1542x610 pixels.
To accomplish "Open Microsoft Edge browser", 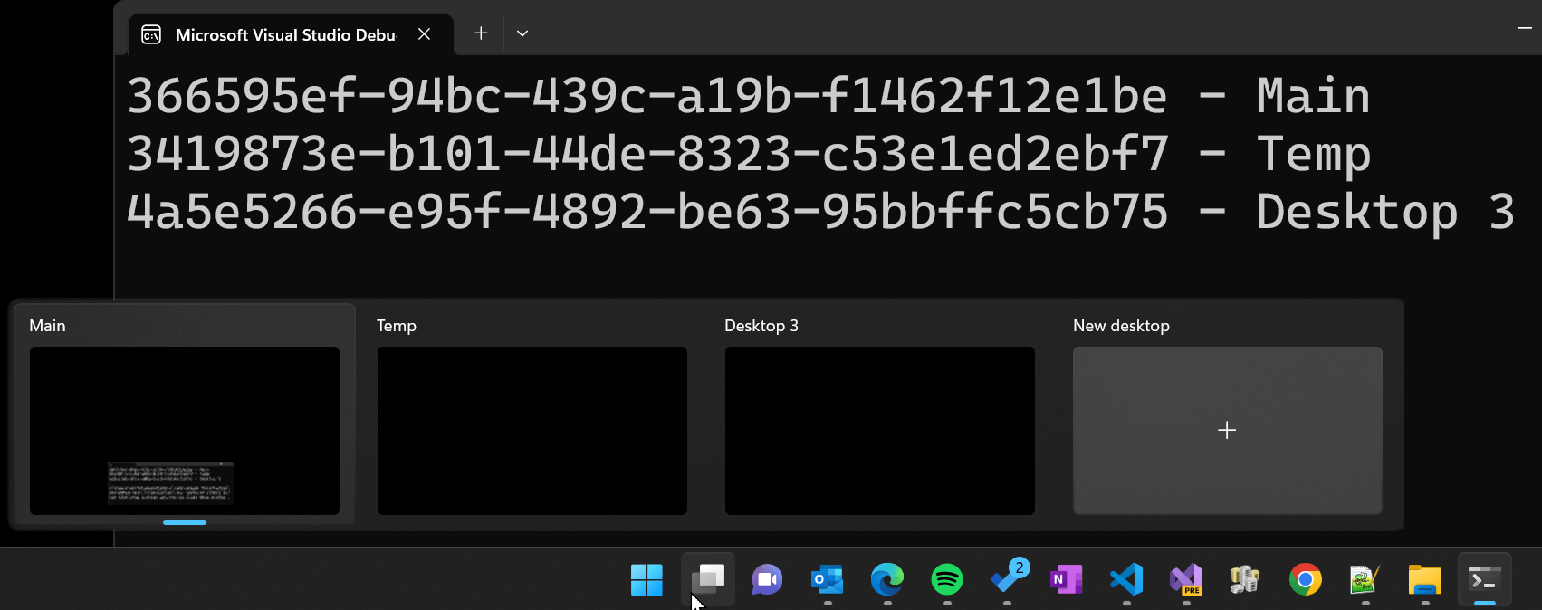I will point(887,579).
